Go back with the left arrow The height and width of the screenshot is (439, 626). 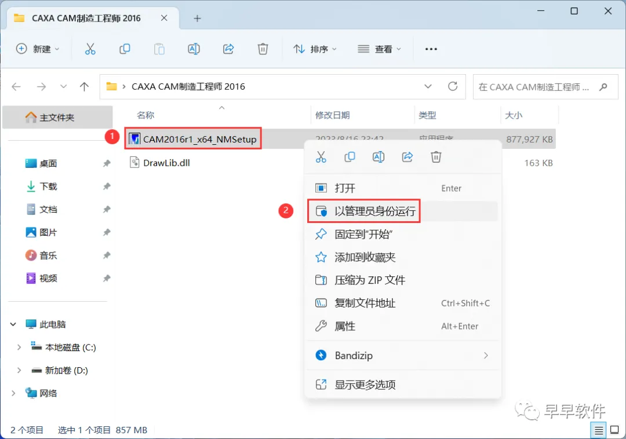point(16,86)
